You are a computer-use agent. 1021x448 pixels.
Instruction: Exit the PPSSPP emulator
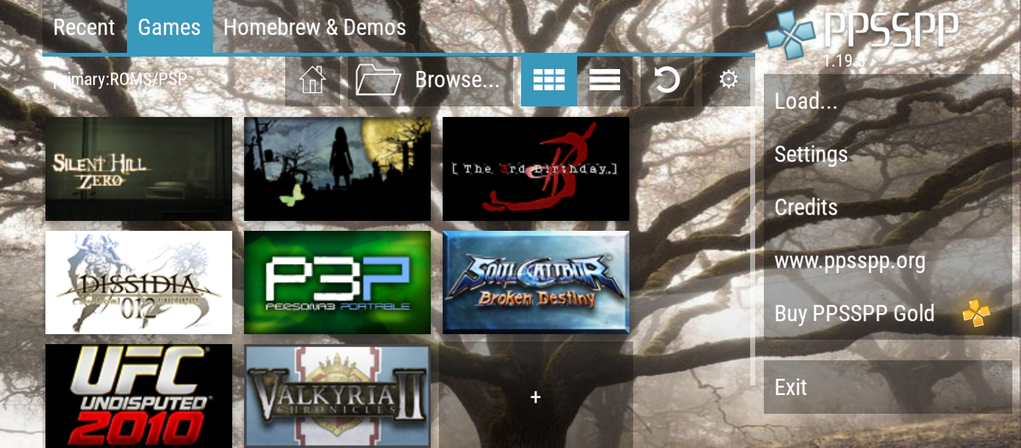(888, 387)
